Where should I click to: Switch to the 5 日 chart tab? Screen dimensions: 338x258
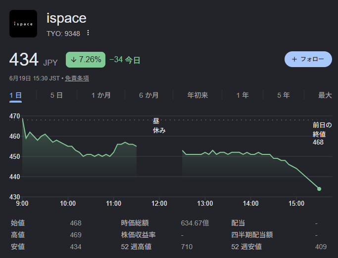click(x=56, y=95)
